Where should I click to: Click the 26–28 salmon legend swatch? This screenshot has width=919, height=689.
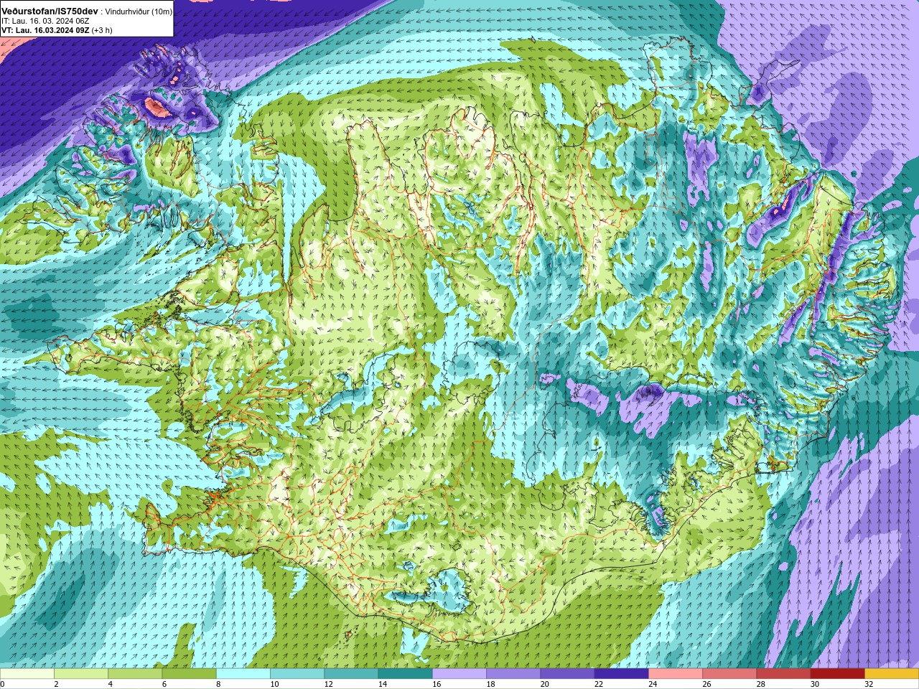point(729,674)
